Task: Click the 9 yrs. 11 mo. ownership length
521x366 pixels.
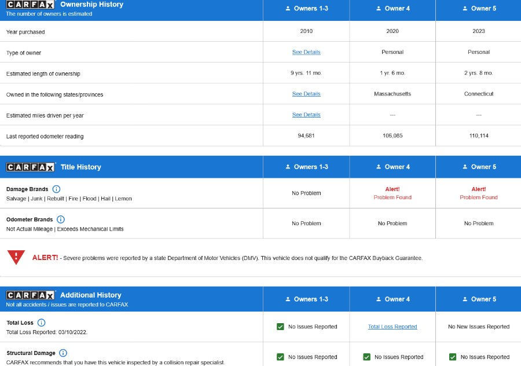Action: click(x=306, y=73)
